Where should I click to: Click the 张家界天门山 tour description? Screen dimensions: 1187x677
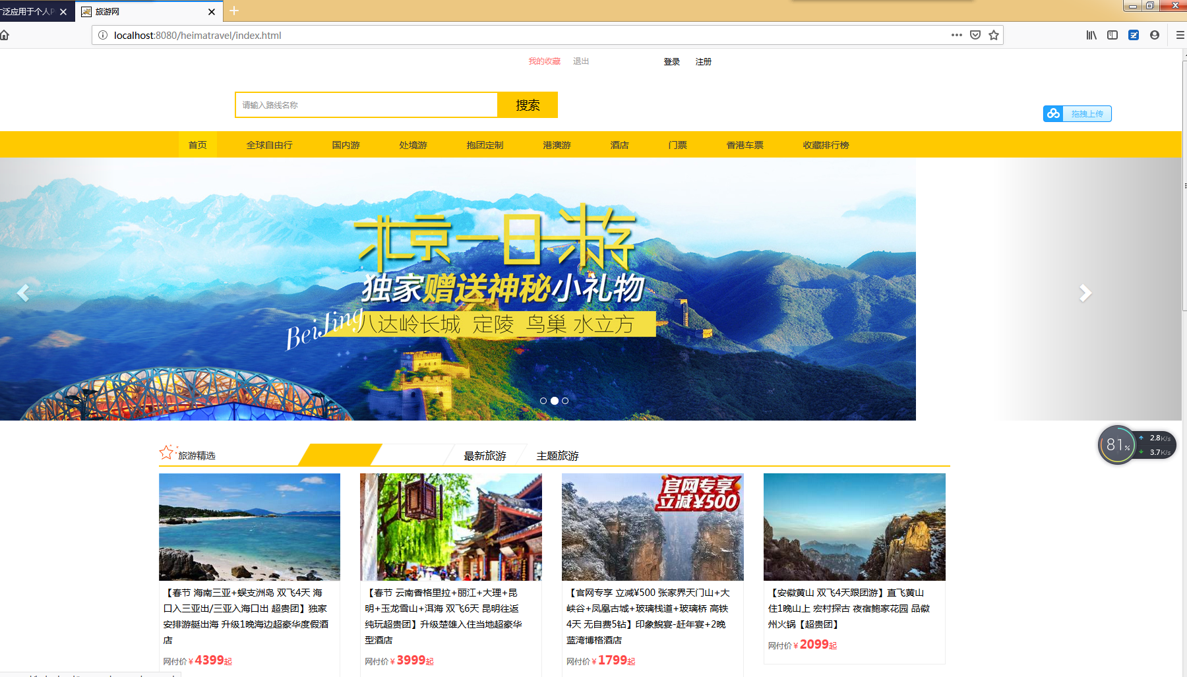pyautogui.click(x=648, y=616)
